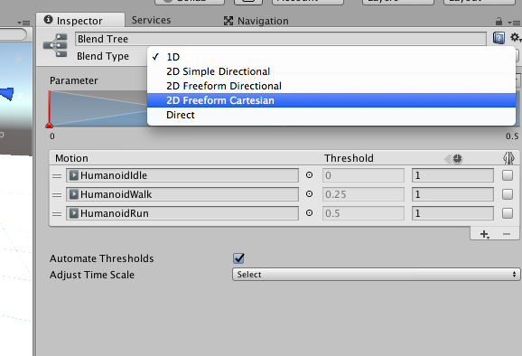Remove selected motion with minus button

point(507,234)
